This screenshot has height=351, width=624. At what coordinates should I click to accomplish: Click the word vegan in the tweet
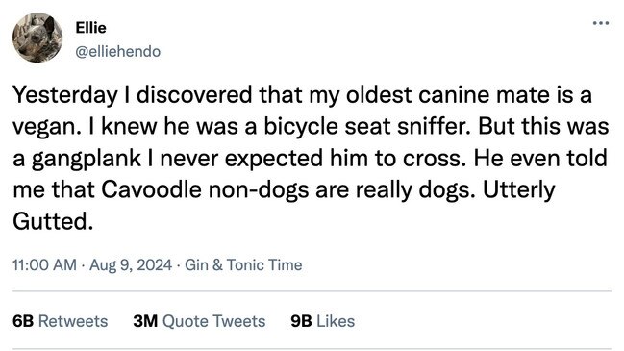(44, 128)
